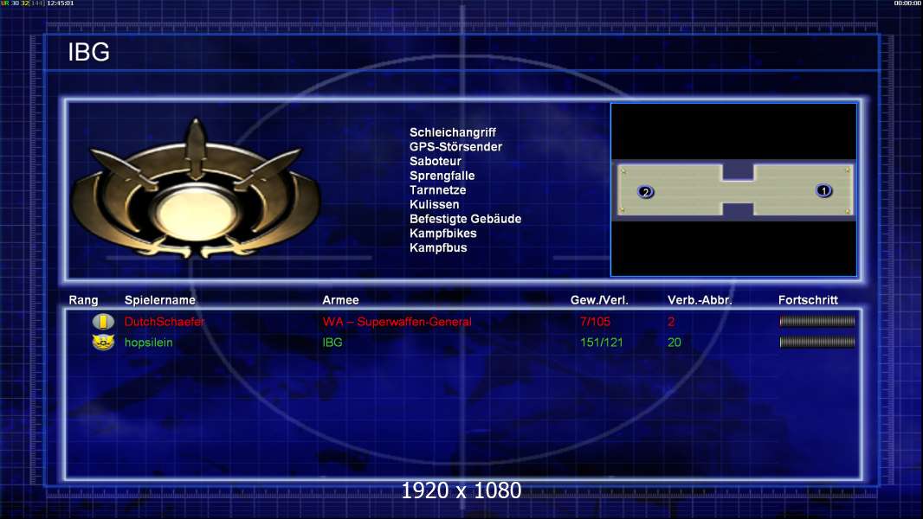The width and height of the screenshot is (923, 519).
Task: Click the Befestigte Gebäude entry
Action: [x=466, y=219]
